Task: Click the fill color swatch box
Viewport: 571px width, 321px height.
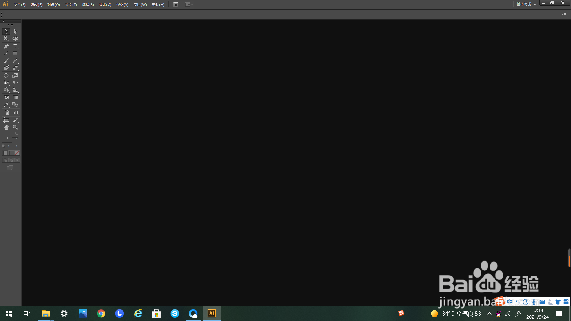Action: tap(7, 137)
